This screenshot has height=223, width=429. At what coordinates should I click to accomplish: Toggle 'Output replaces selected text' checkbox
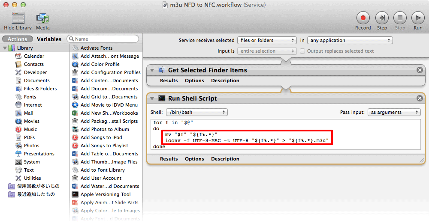click(x=302, y=51)
